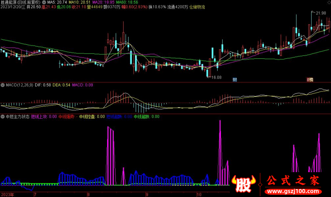Click the 流通4200万 float shares value

tap(177, 7)
